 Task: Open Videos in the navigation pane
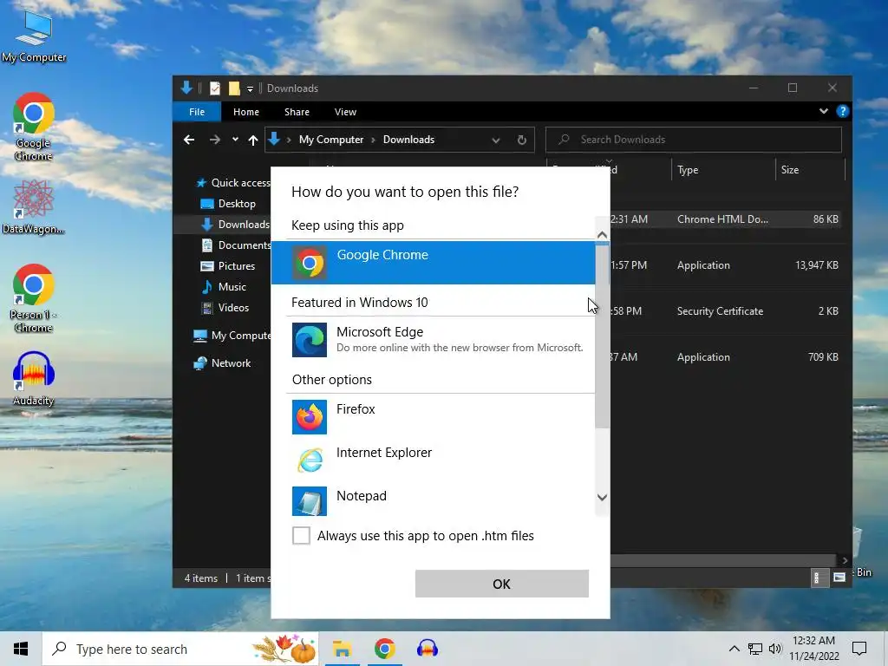coord(225,308)
